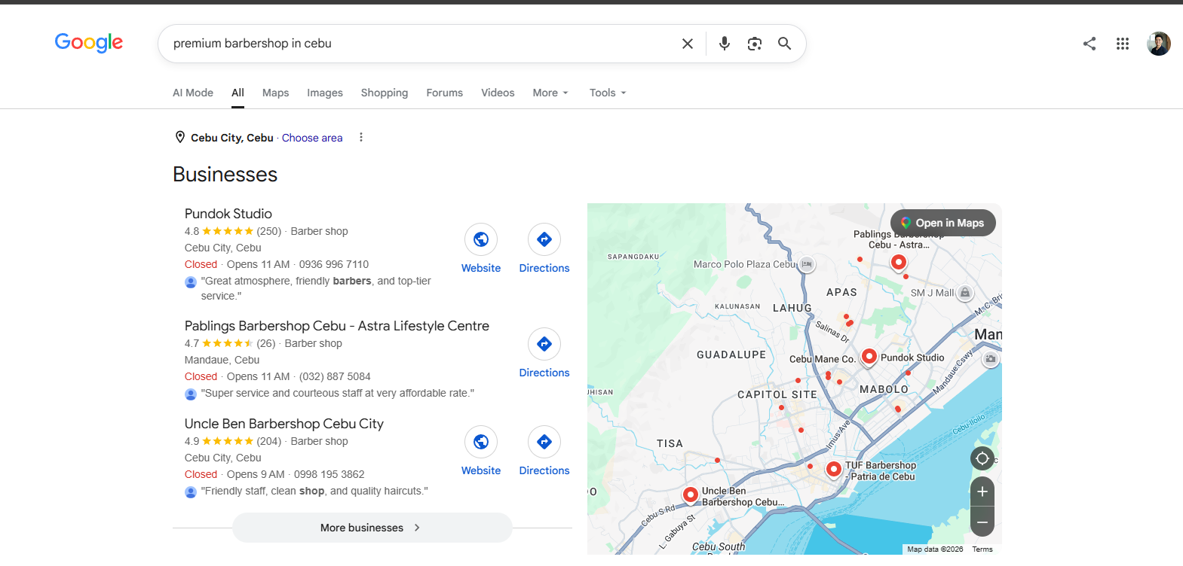Open Google Lens image search
This screenshot has height=566, width=1183.
click(755, 44)
